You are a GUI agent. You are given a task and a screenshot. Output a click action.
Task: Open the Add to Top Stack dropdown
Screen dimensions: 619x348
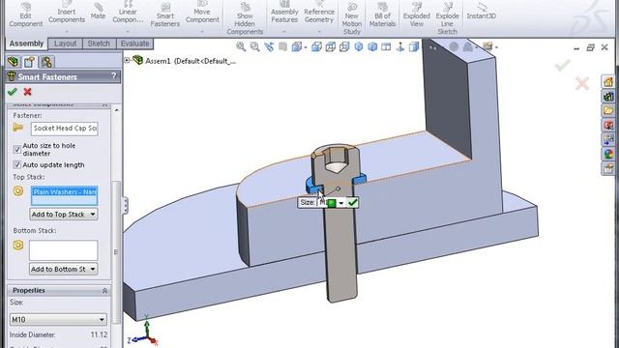click(64, 215)
